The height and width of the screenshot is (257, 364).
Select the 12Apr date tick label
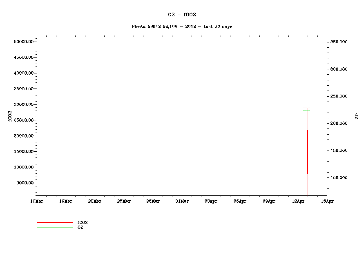298,201
